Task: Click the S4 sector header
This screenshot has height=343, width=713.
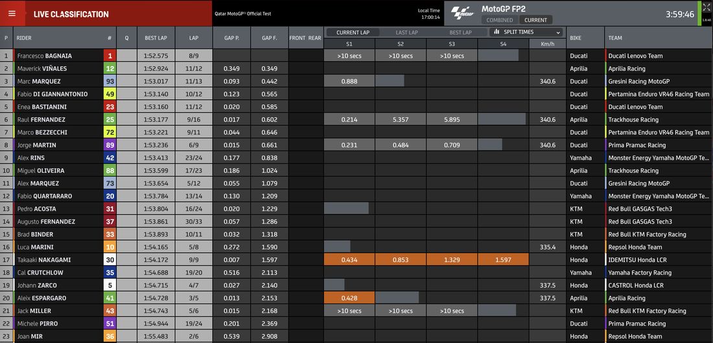Action: point(503,44)
